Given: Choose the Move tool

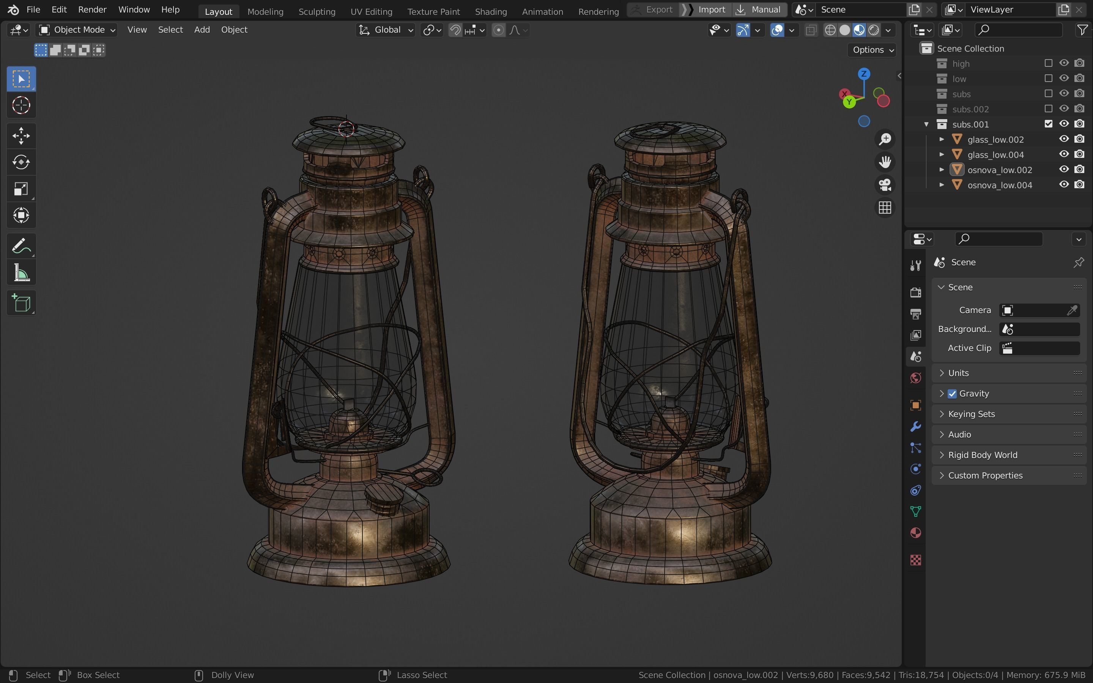Looking at the screenshot, I should click(21, 135).
